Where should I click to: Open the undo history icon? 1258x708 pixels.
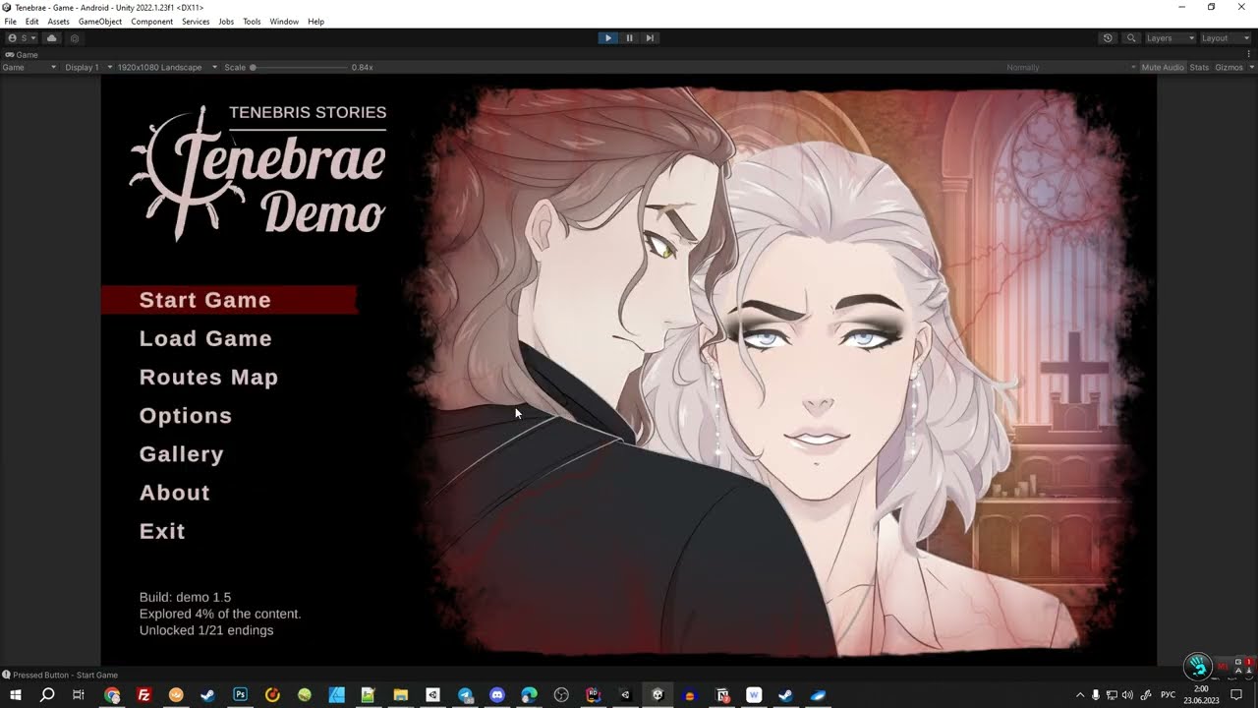tap(1108, 38)
